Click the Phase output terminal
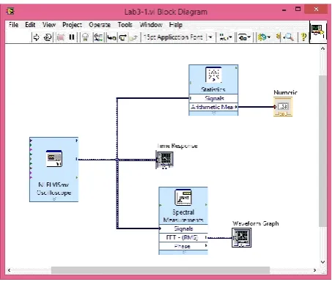The image size is (332, 290). (183, 246)
